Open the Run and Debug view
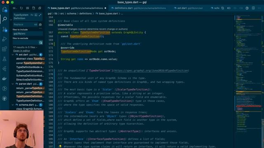The width and height of the screenshot is (264, 148). click(x=5, y=39)
